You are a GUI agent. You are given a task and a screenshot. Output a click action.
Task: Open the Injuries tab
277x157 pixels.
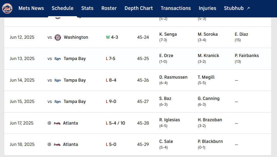[208, 8]
